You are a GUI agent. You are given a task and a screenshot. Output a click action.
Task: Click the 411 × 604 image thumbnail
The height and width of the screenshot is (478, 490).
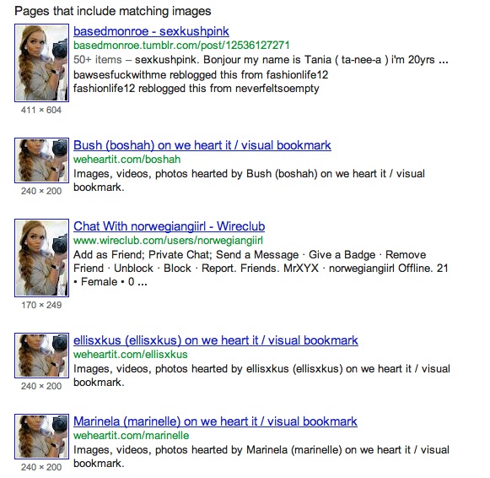41,62
